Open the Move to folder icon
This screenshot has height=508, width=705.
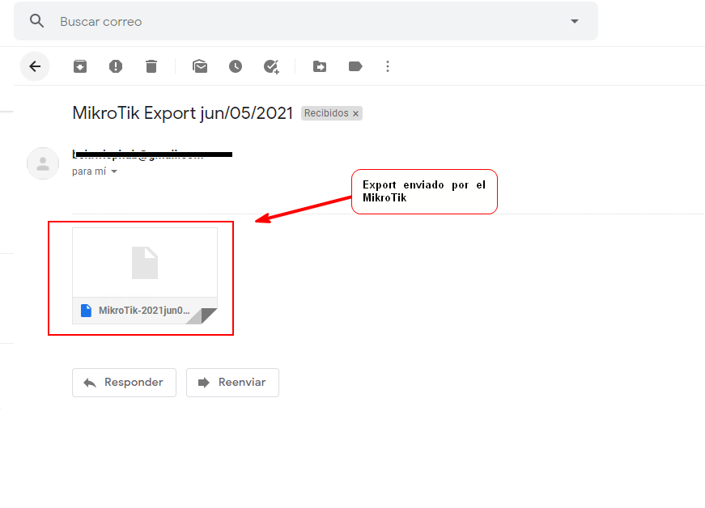click(x=320, y=66)
